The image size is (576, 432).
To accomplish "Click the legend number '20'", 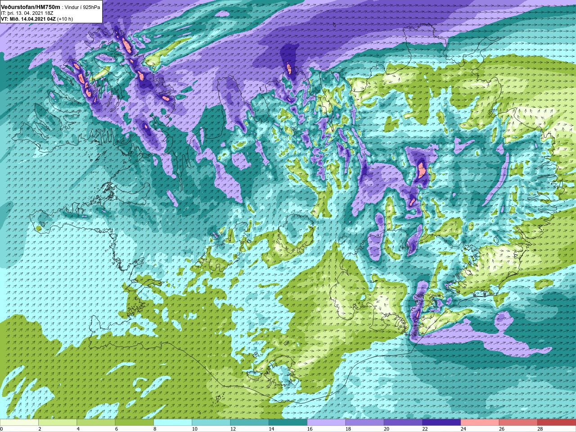I will 387,429.
